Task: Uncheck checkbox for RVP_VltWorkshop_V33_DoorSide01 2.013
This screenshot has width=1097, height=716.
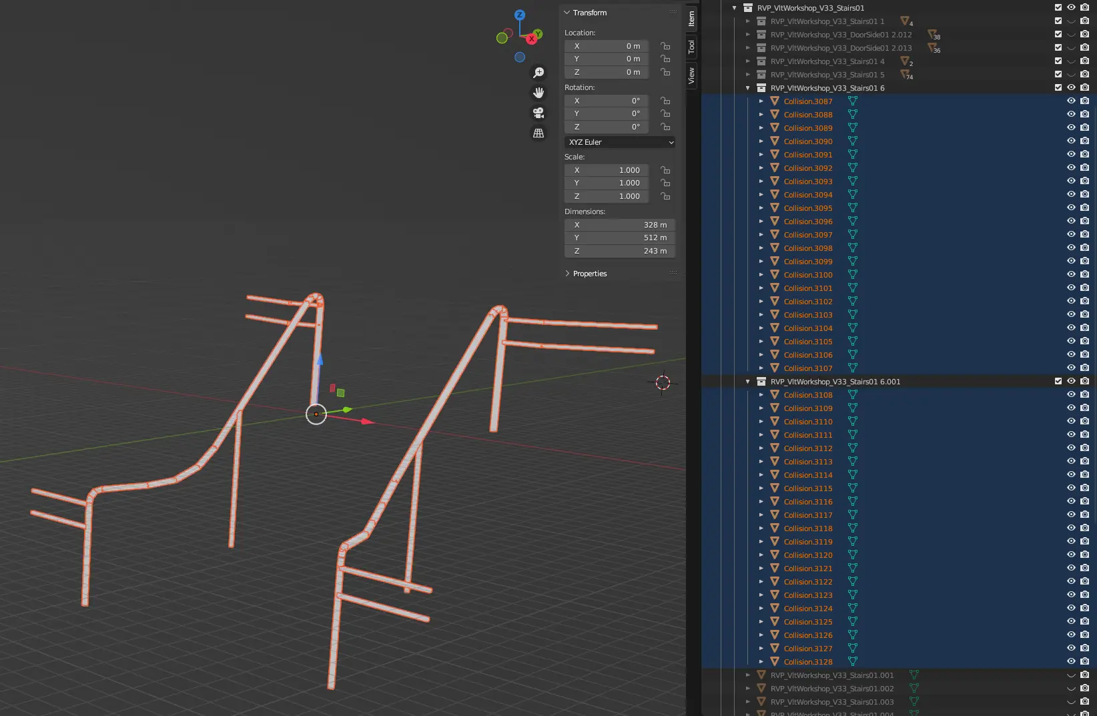Action: 1058,47
